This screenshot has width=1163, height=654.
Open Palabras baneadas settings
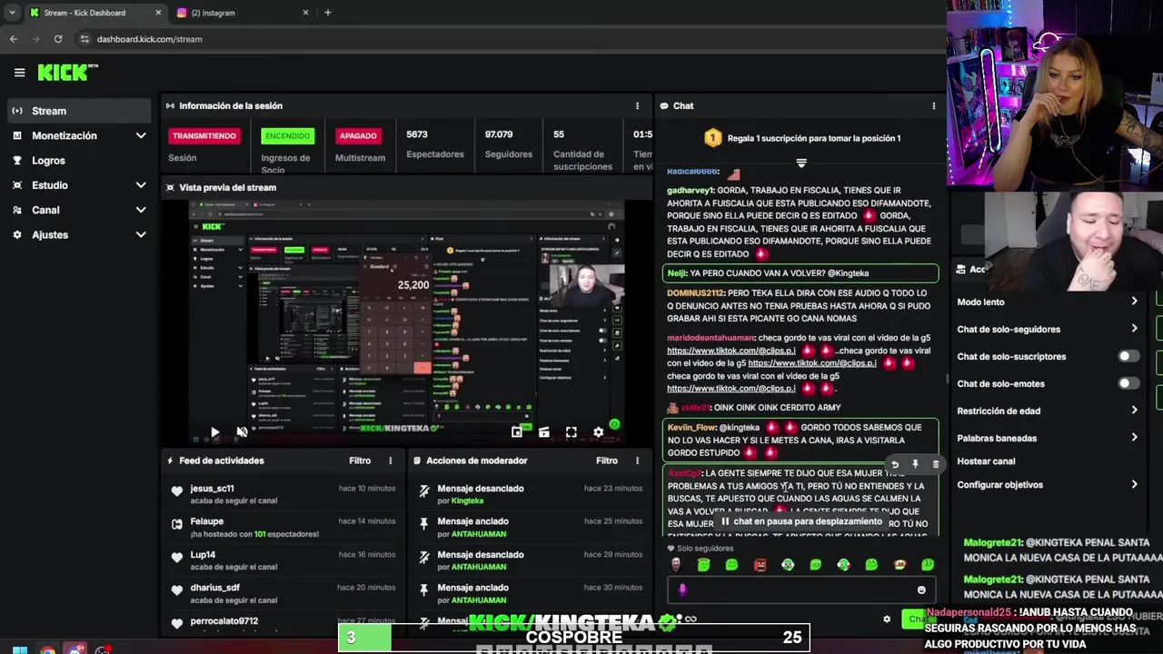[x=1047, y=438]
